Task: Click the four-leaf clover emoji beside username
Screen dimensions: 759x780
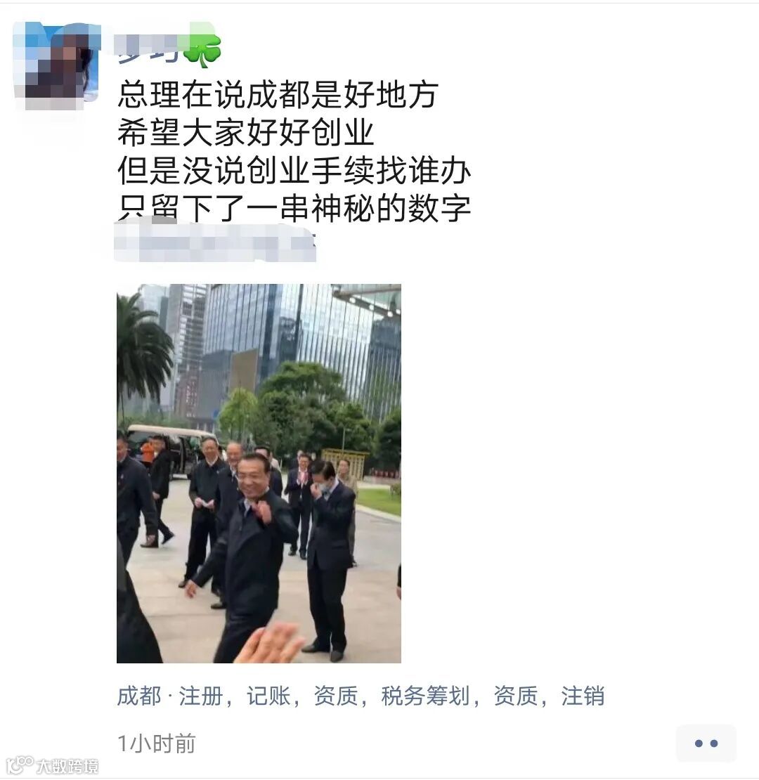Action: 202,50
